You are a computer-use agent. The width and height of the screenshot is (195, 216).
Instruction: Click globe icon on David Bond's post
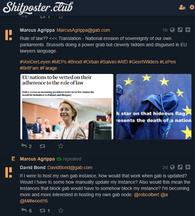[172, 167]
